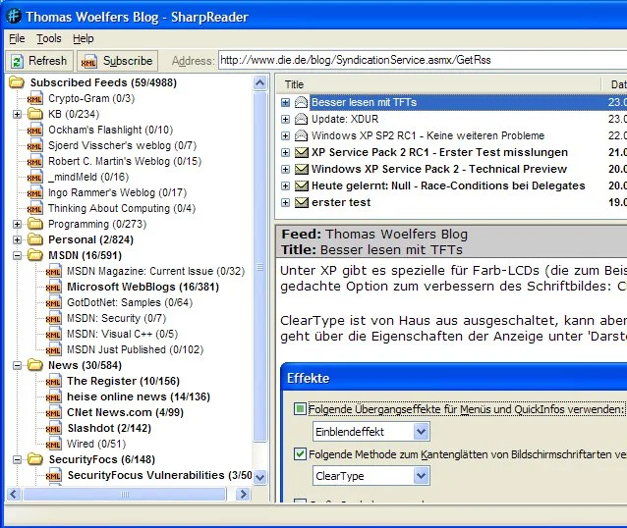Open the Tools menu
Viewport: 627px width, 528px height.
(x=49, y=38)
